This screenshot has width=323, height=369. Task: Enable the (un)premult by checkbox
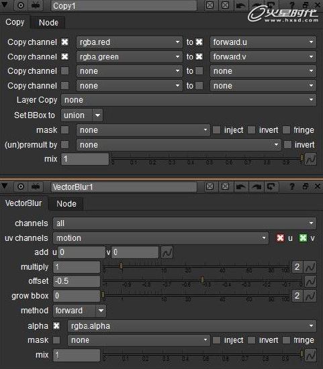[x=64, y=145]
